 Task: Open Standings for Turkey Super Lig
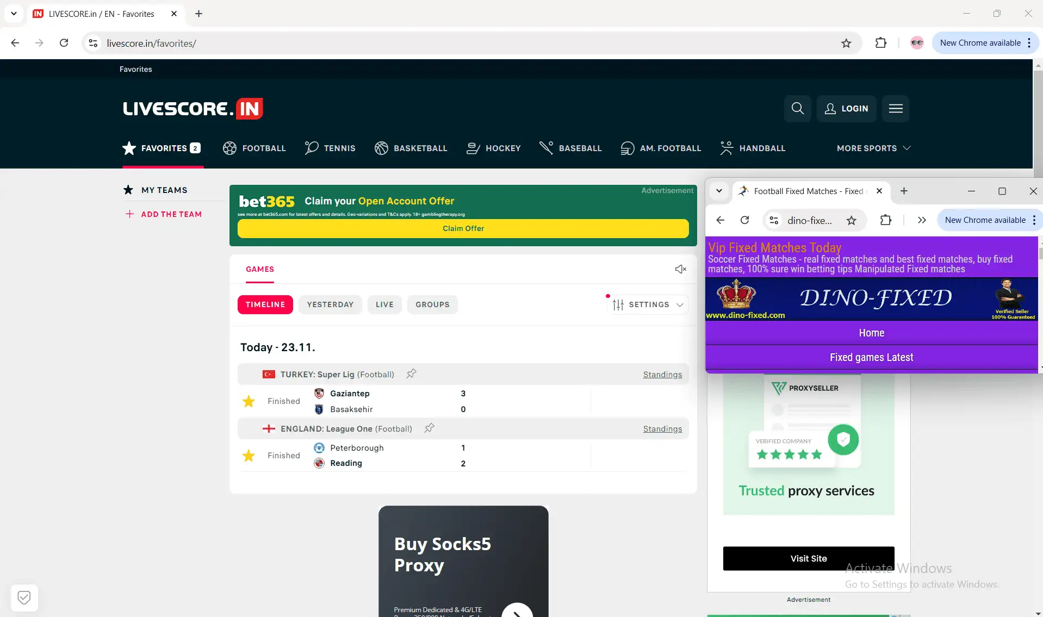(662, 375)
